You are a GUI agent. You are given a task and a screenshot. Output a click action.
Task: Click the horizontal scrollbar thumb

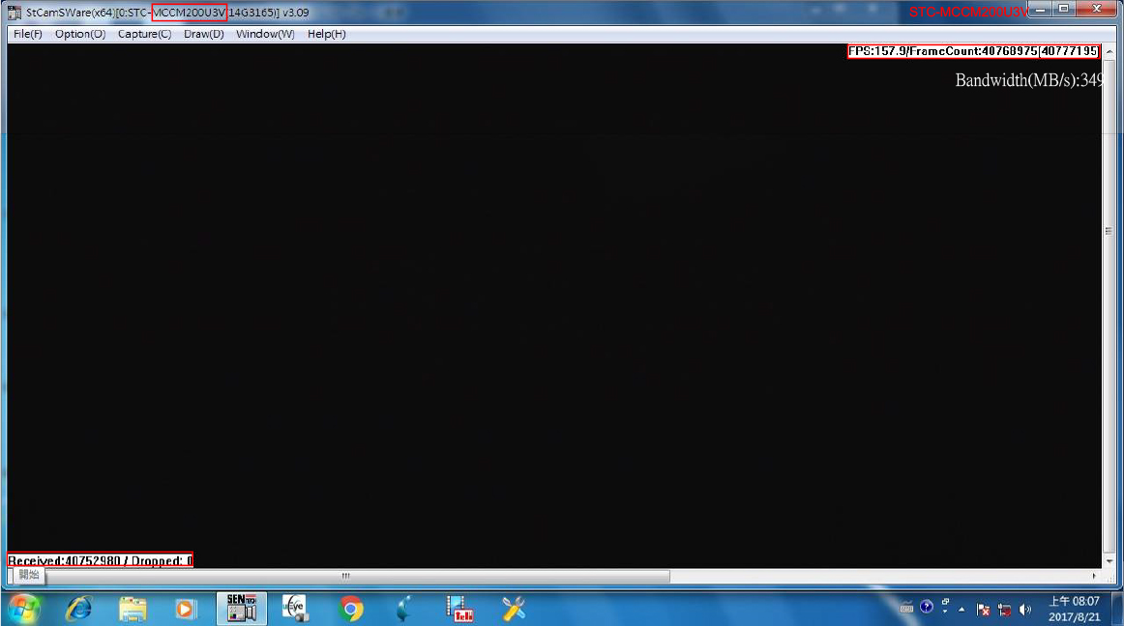[345, 576]
